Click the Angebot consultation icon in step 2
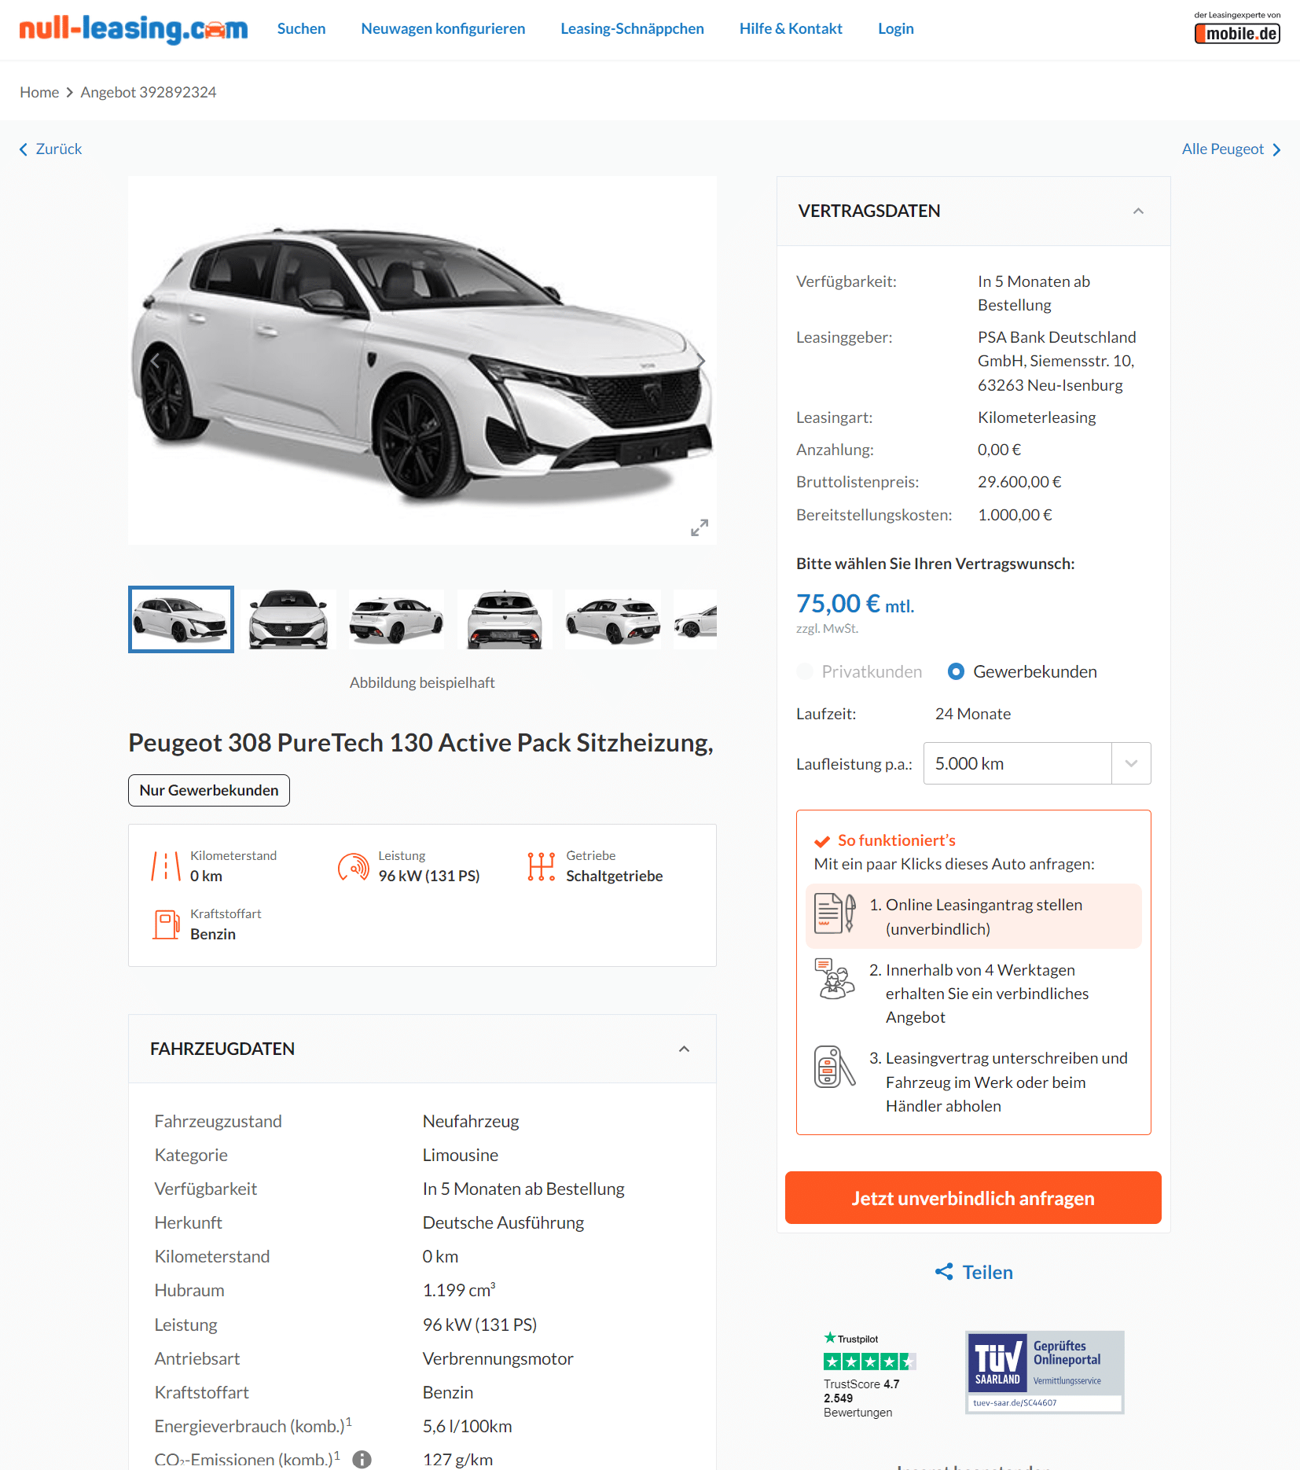The width and height of the screenshot is (1300, 1470). click(x=835, y=979)
